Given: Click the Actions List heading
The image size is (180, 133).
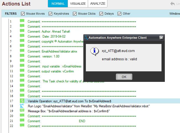Looking at the screenshot, I should [x=16, y=4].
